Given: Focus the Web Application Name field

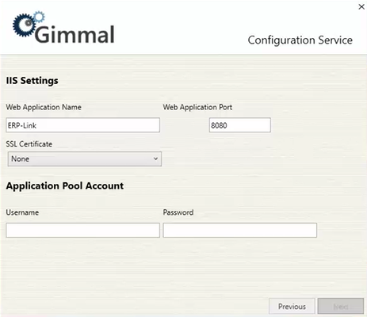Looking at the screenshot, I should tap(83, 125).
